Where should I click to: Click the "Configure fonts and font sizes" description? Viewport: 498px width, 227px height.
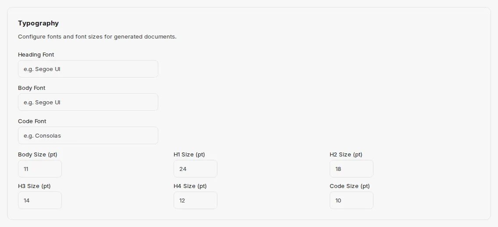[97, 36]
